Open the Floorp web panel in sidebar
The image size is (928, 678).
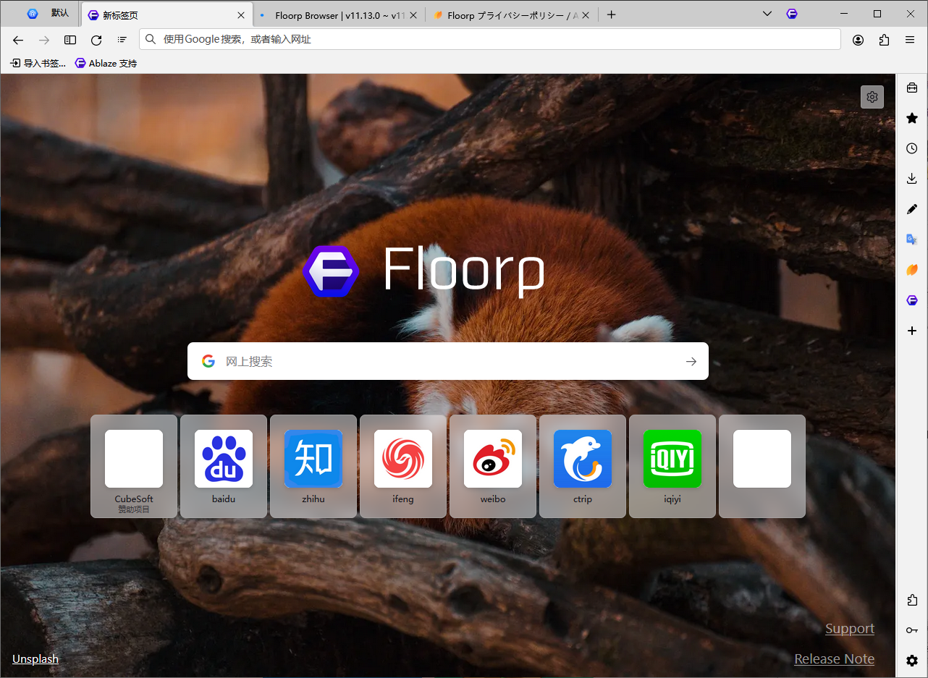click(x=912, y=300)
